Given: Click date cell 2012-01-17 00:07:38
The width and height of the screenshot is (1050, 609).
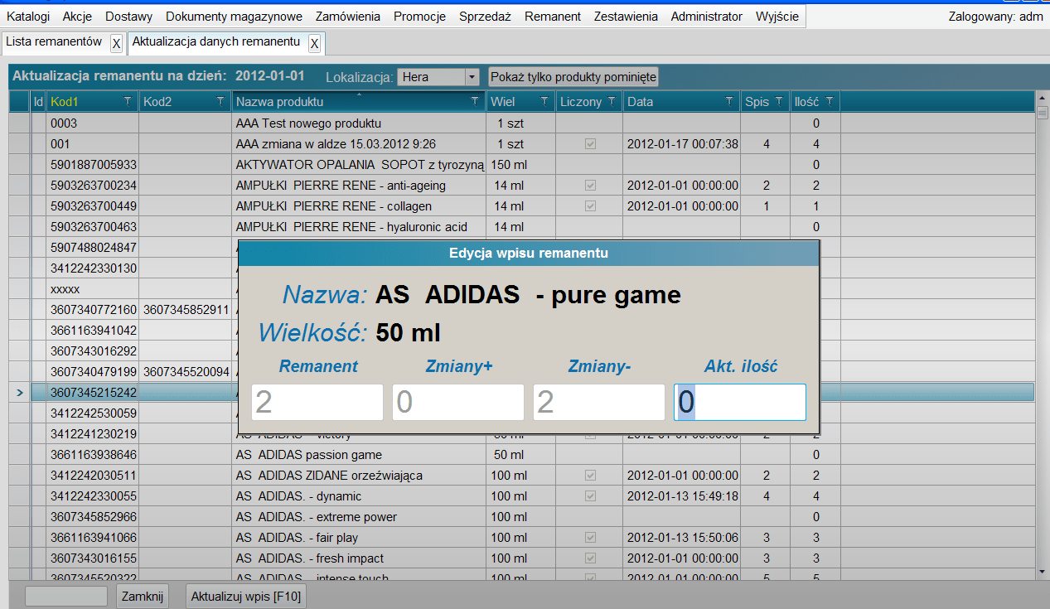Looking at the screenshot, I should tap(682, 144).
